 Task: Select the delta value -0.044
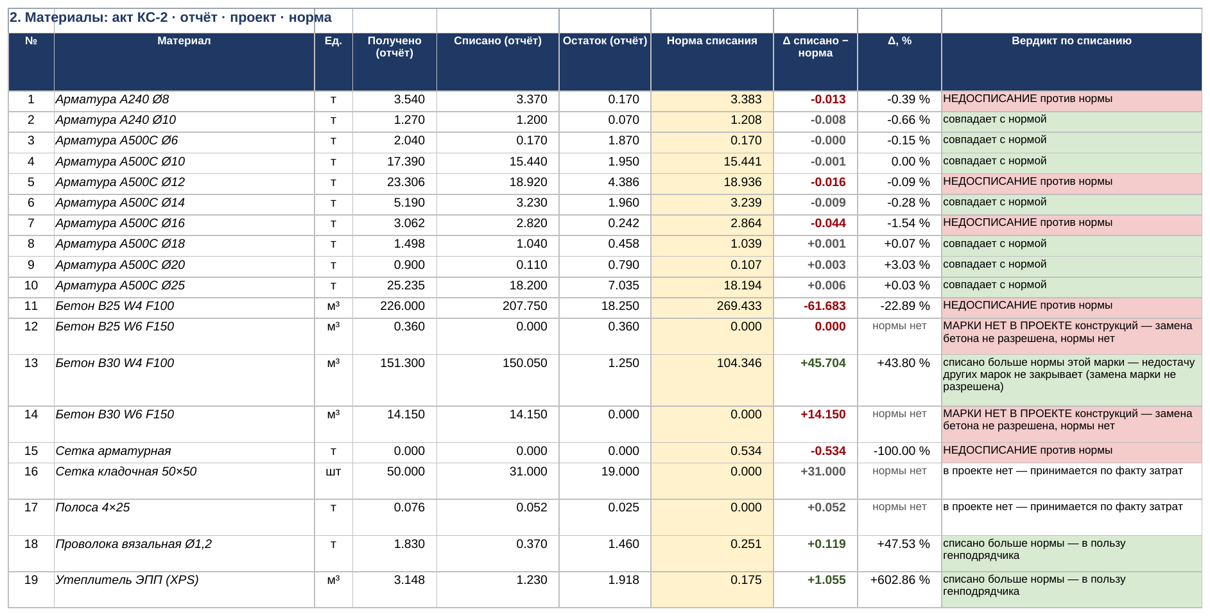(816, 225)
